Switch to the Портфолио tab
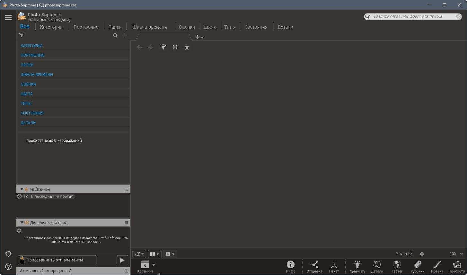This screenshot has width=467, height=275. point(86,27)
